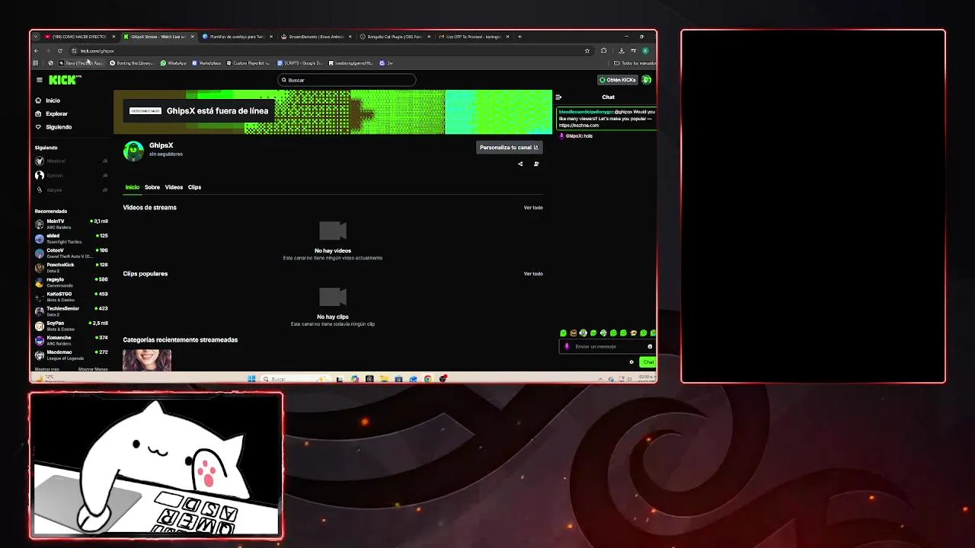Screen dimensions: 975x548
Task: Open recommended channel CotooV
Action: pos(72,253)
